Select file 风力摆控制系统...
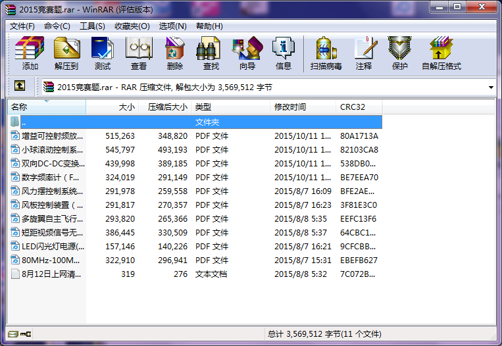Image resolution: width=502 pixels, height=346 pixels. [52, 191]
